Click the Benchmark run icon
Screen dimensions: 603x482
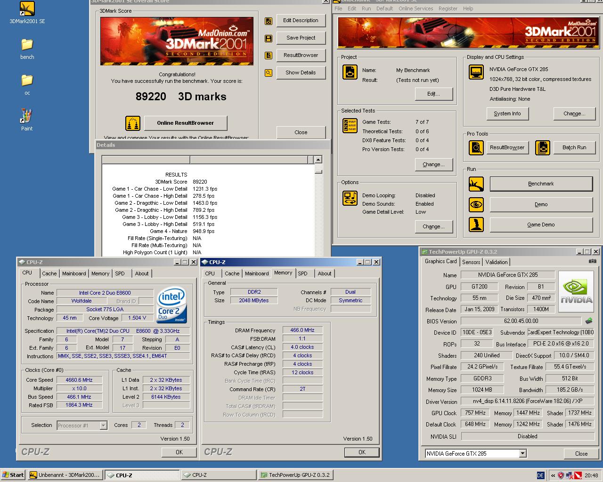coord(476,184)
